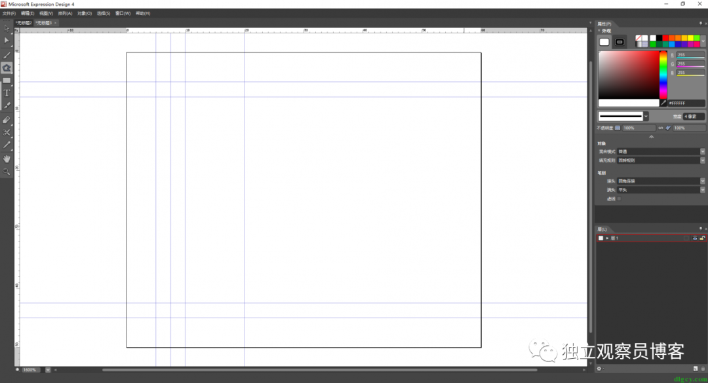Pick the red swatch
The image size is (708, 383).
(x=665, y=39)
